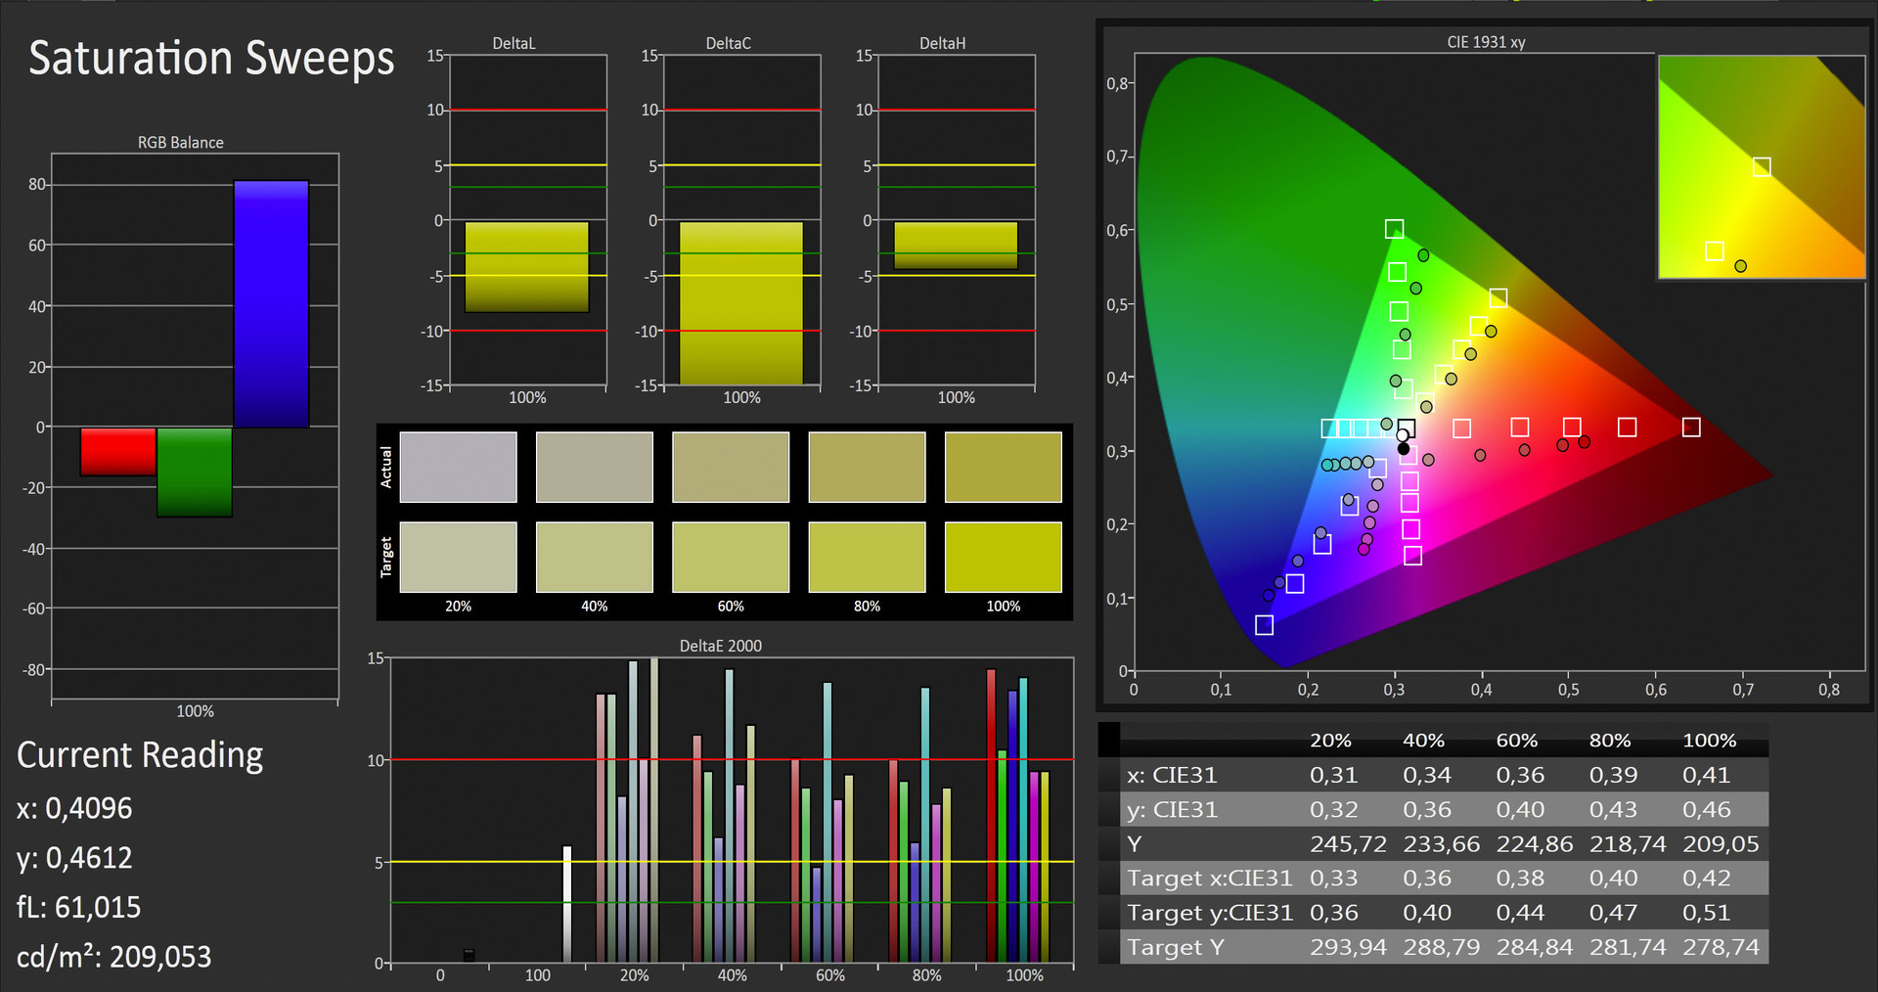Click the red bar in RGB Balance
The width and height of the screenshot is (1878, 992).
[118, 452]
